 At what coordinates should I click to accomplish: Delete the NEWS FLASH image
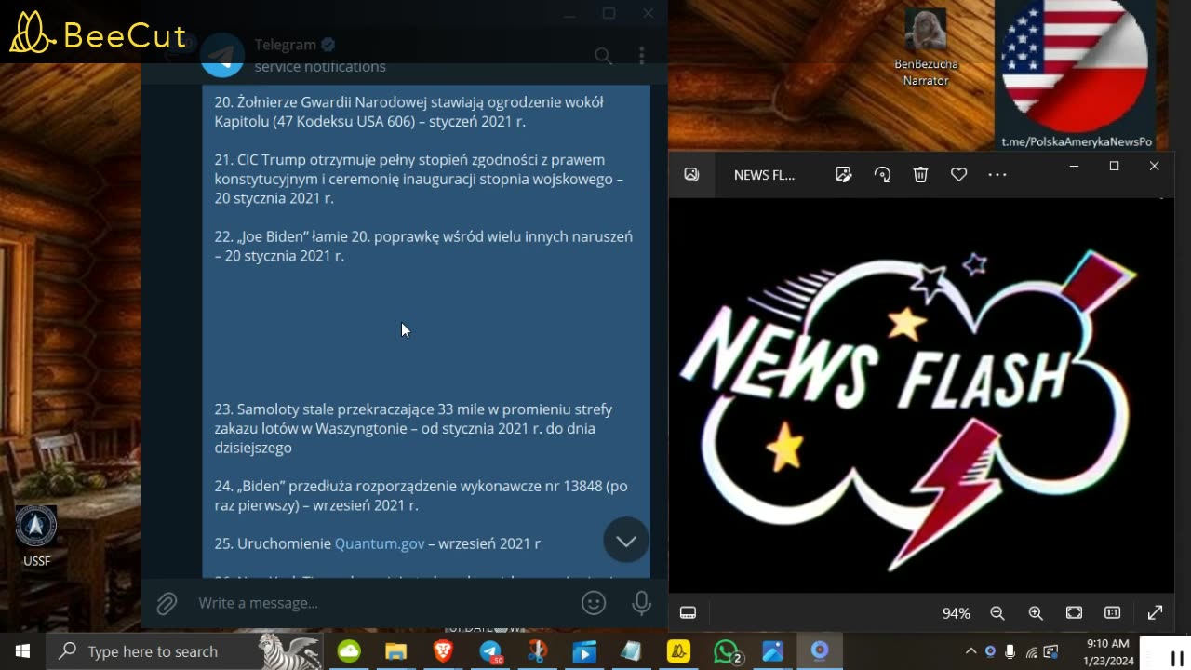(x=920, y=174)
